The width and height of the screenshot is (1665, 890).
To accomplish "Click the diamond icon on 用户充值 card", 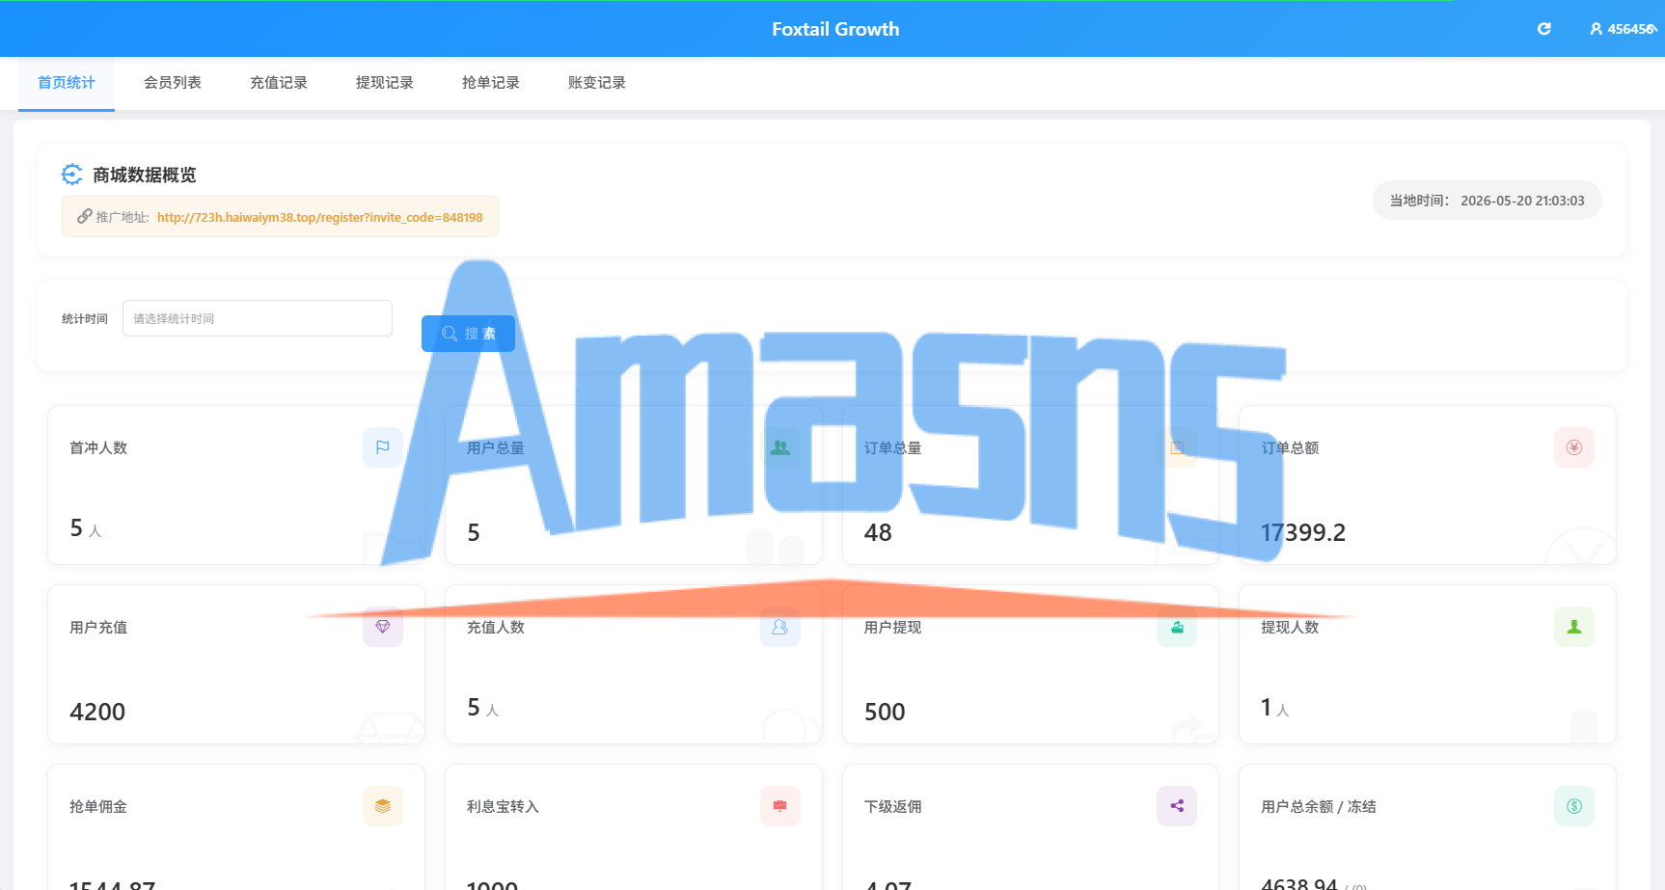I will point(383,627).
